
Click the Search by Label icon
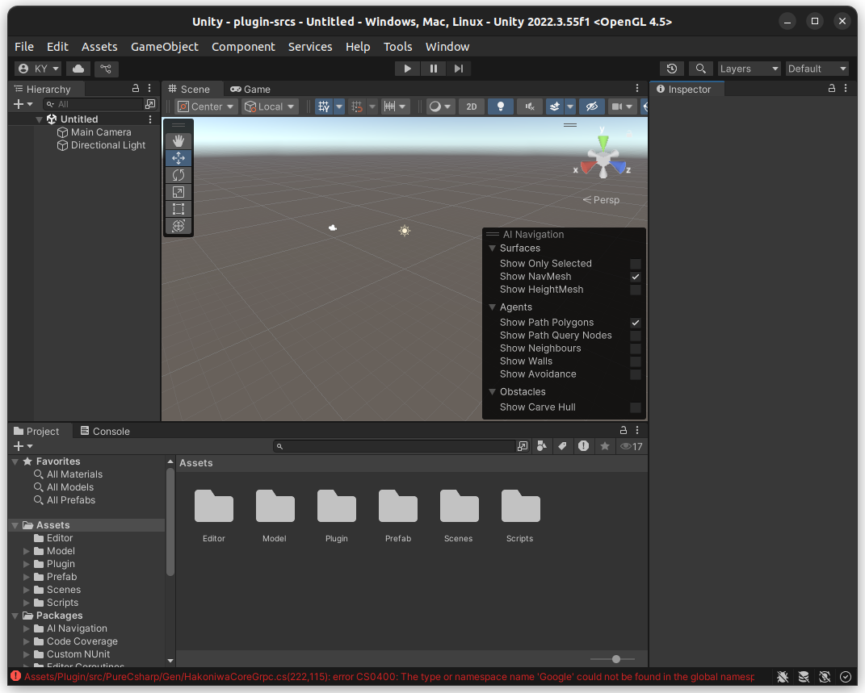(562, 446)
